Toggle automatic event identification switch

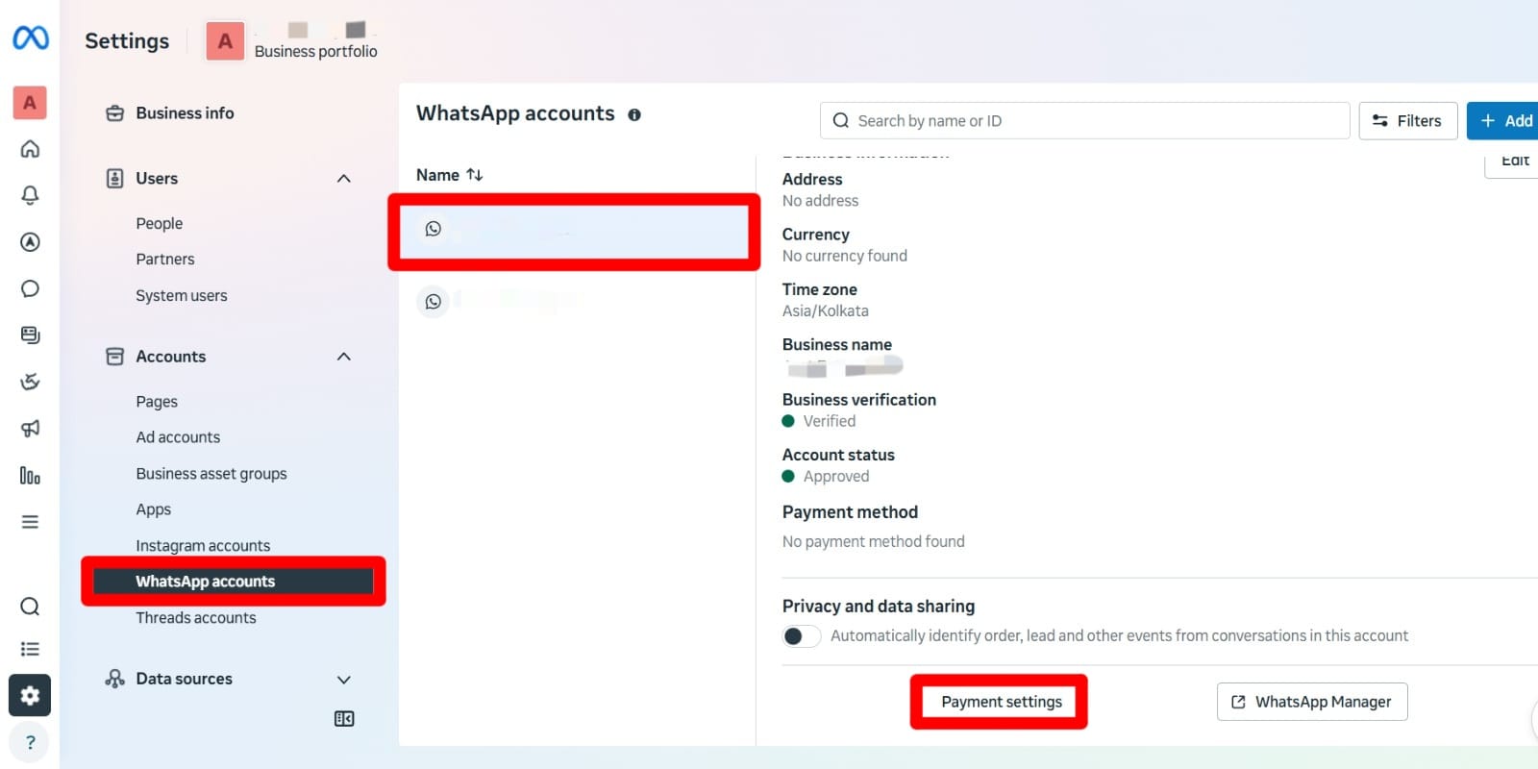point(801,636)
